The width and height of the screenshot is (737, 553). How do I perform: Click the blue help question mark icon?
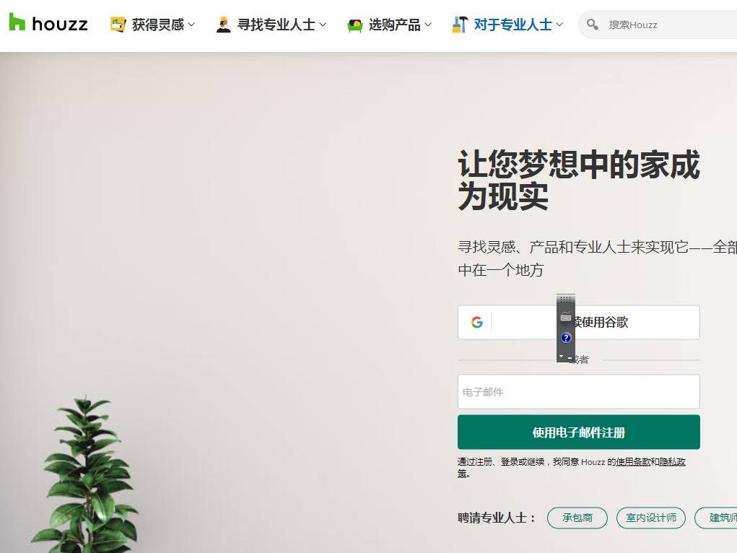click(x=566, y=338)
